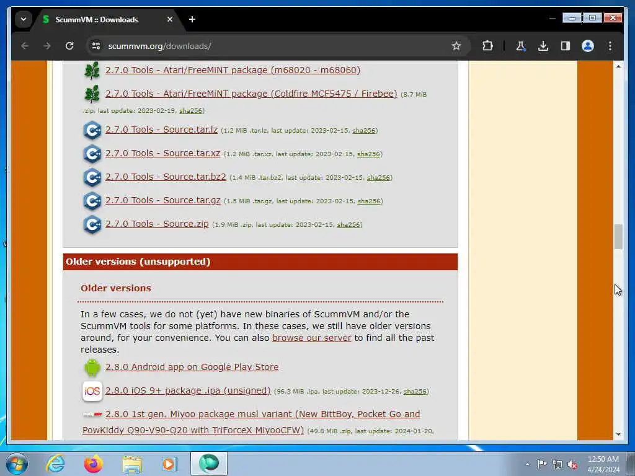The image size is (635, 476).
Task: Click Atari icon beside Coldfire Firebee package
Action: 92,94
